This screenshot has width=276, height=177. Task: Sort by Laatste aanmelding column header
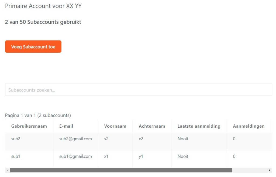point(199,126)
